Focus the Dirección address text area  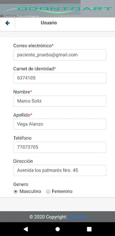click(x=60, y=170)
